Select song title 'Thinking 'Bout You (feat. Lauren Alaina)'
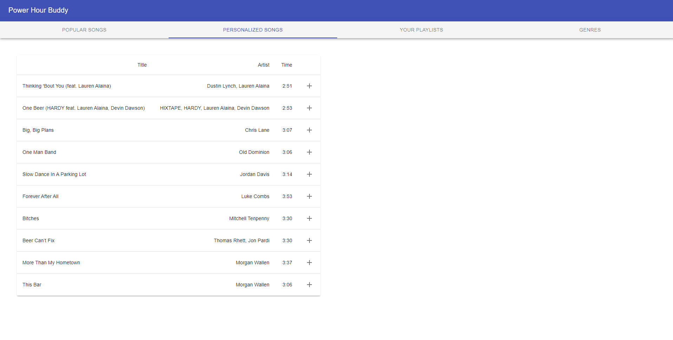The height and width of the screenshot is (340, 673). point(67,86)
